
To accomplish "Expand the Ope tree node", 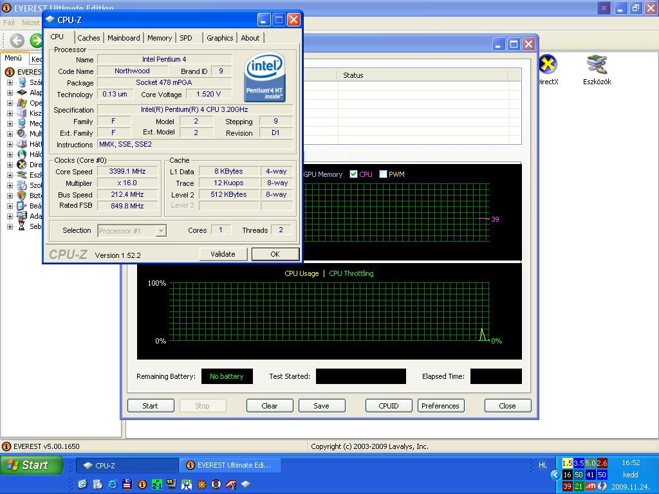I will tap(10, 103).
